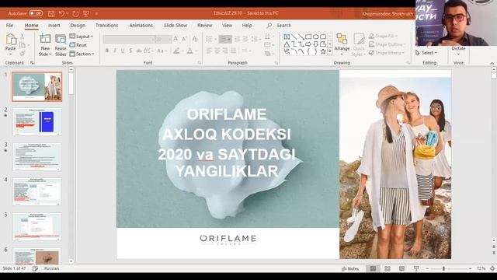Image resolution: width=497 pixels, height=280 pixels.
Task: Toggle Italic formatting
Action: click(x=115, y=51)
